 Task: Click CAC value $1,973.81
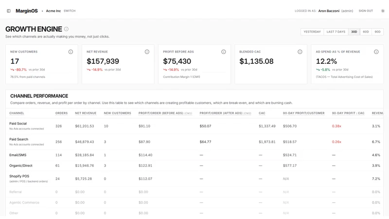pos(267,142)
